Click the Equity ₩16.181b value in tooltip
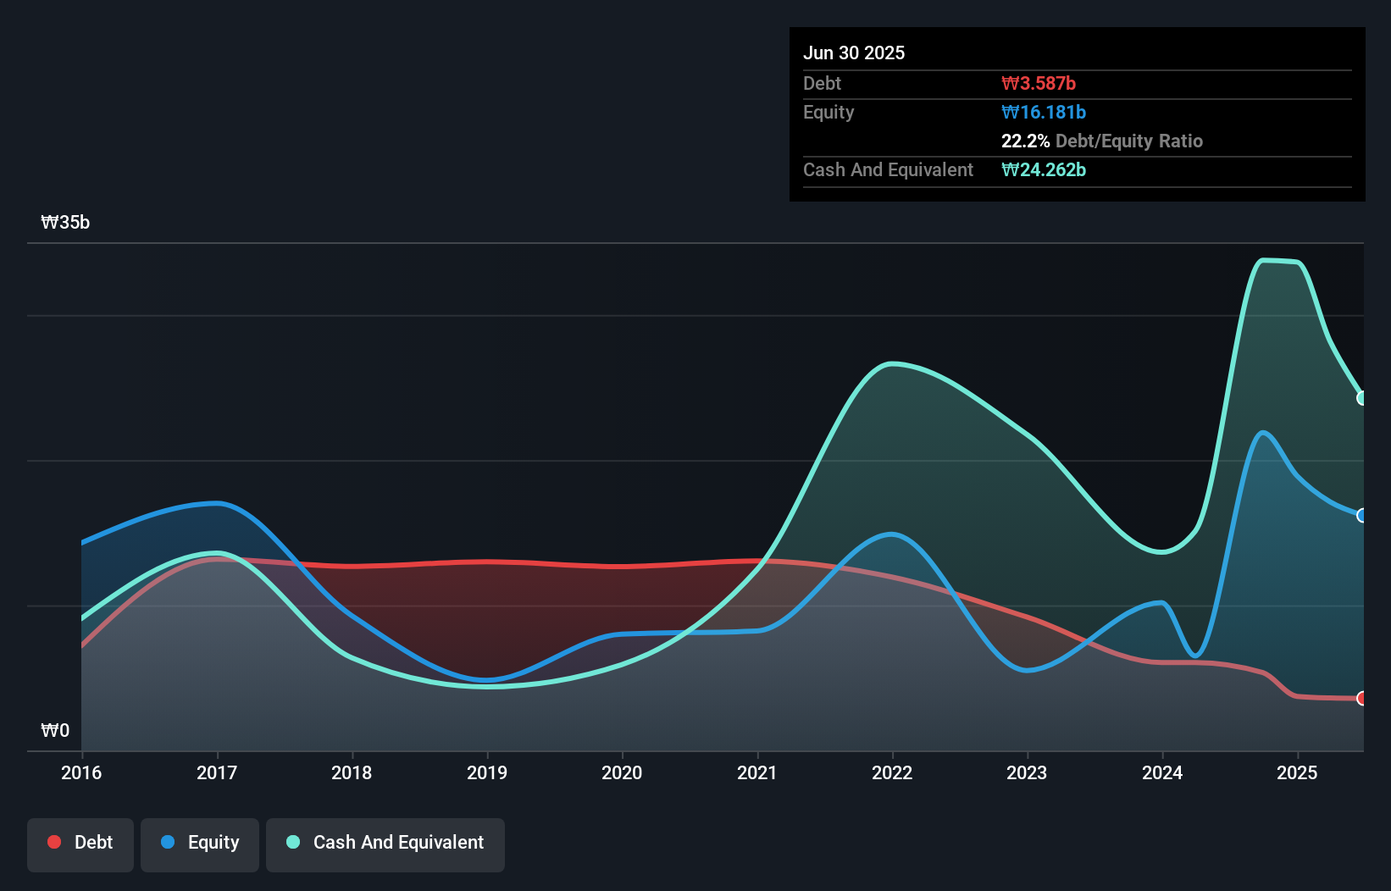This screenshot has width=1391, height=891. point(1045,112)
